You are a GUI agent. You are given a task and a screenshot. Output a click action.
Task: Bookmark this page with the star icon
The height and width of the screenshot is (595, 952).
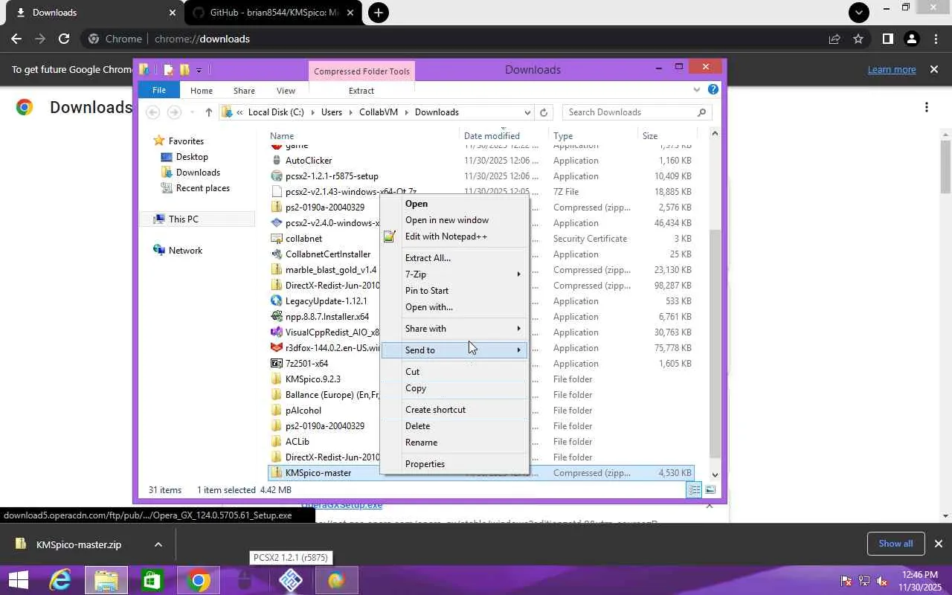click(x=858, y=39)
